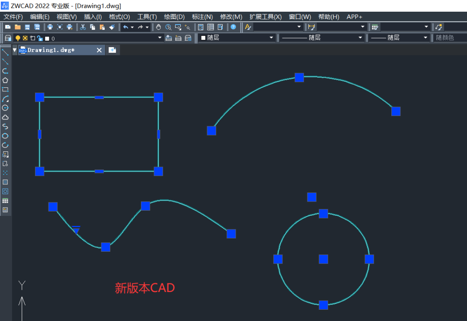This screenshot has width=467, height=321.
Task: Open the Design Center icon
Action: (210, 27)
